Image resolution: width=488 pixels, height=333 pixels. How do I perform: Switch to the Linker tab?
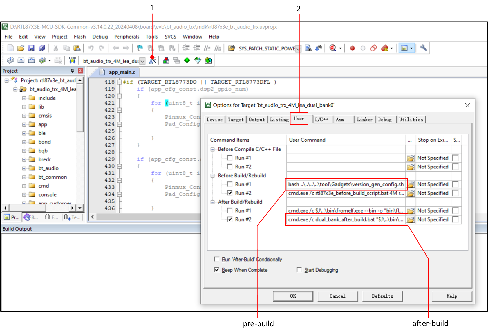tap(364, 119)
